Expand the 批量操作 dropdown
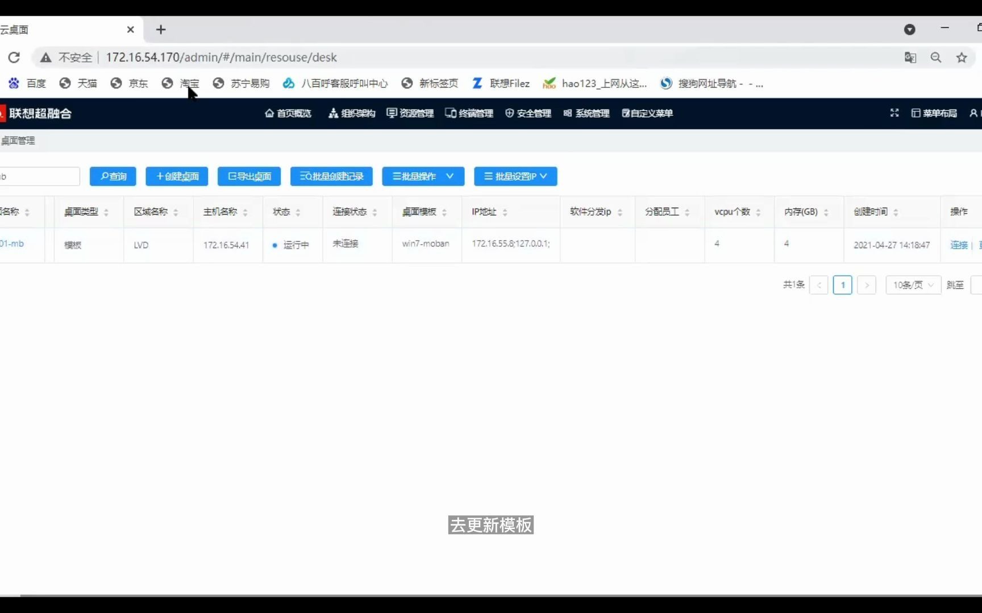Image resolution: width=982 pixels, height=613 pixels. 423,177
